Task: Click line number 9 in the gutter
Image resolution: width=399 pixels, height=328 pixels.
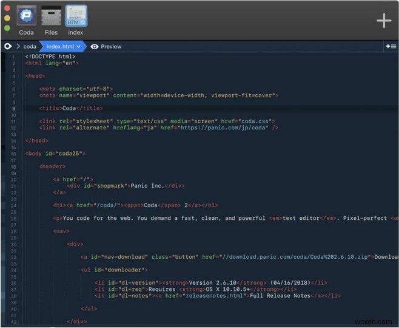Action: [13, 108]
